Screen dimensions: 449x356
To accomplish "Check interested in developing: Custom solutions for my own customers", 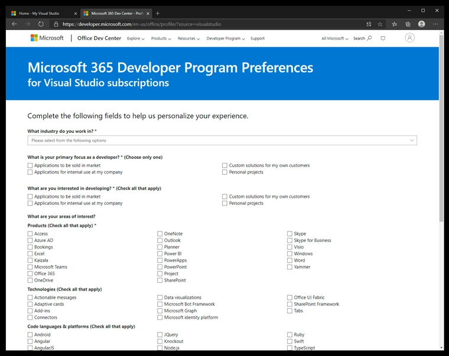I will click(224, 197).
